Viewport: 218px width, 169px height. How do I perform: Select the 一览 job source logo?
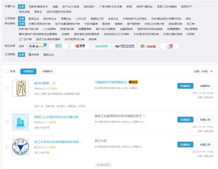[x=170, y=46]
